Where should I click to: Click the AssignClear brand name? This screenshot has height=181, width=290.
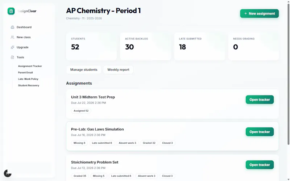[27, 11]
